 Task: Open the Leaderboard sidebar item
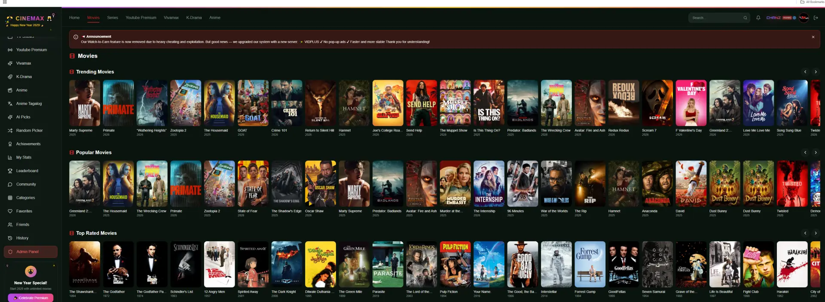point(31,171)
